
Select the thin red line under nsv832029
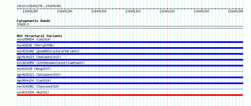pos(130,72)
